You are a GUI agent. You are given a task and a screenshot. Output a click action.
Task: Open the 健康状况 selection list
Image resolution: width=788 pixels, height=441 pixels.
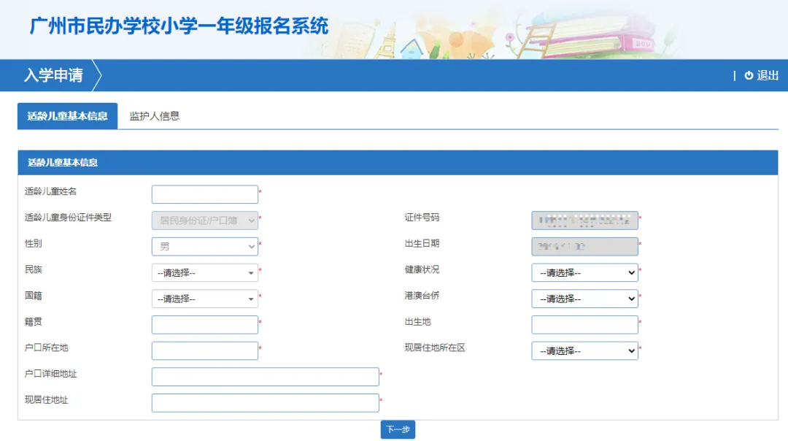584,272
